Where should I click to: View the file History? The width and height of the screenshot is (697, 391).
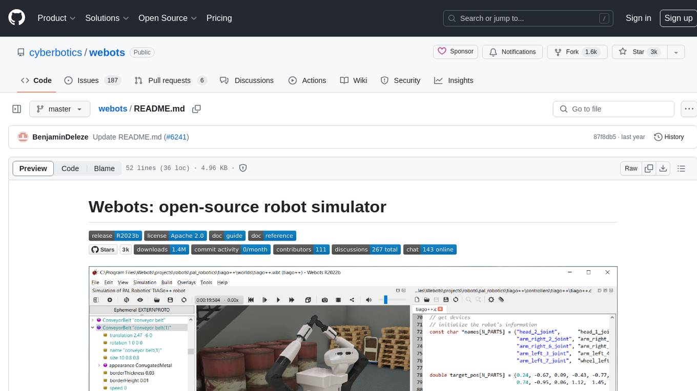[669, 137]
